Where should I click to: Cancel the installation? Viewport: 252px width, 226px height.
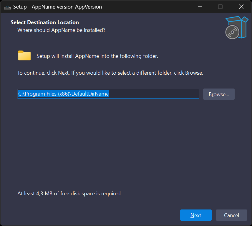231,215
